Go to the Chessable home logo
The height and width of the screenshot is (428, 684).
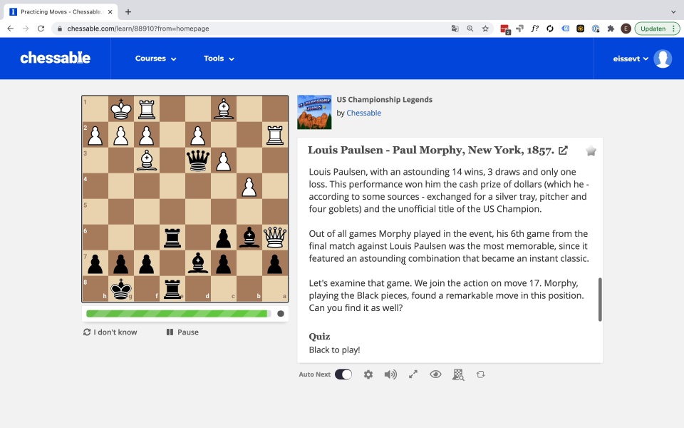pyautogui.click(x=56, y=58)
